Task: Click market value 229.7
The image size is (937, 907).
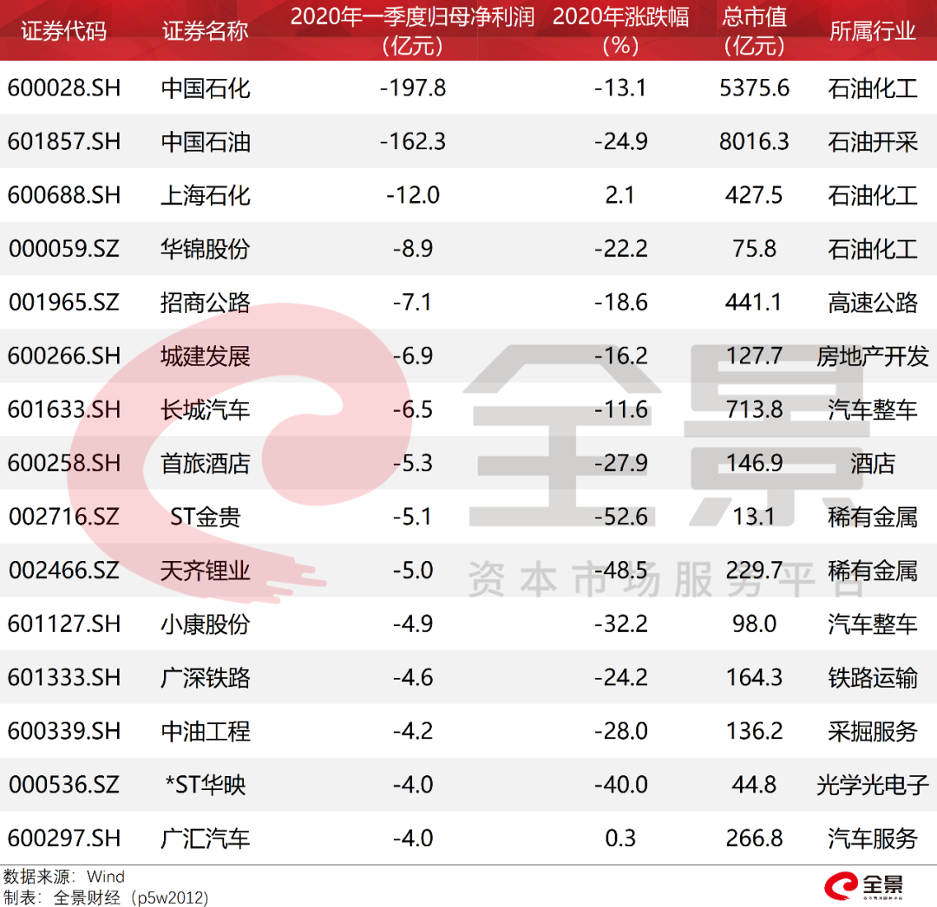Action: click(754, 571)
